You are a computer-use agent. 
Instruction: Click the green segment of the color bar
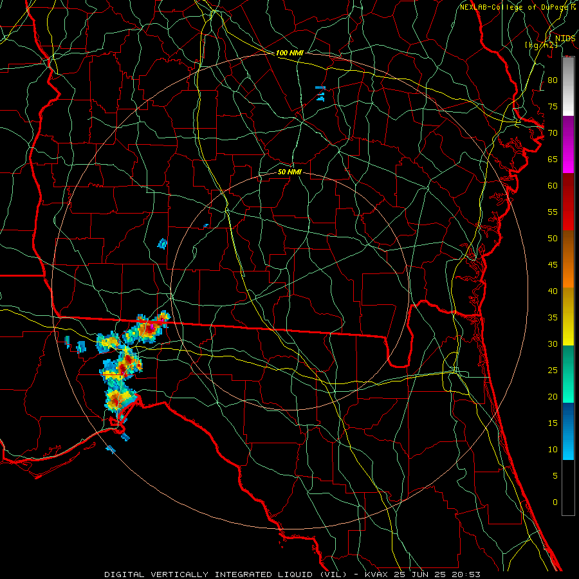coord(568,374)
